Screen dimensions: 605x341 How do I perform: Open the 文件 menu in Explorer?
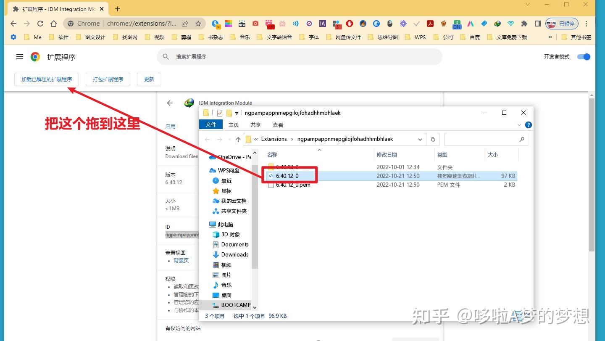pyautogui.click(x=211, y=124)
